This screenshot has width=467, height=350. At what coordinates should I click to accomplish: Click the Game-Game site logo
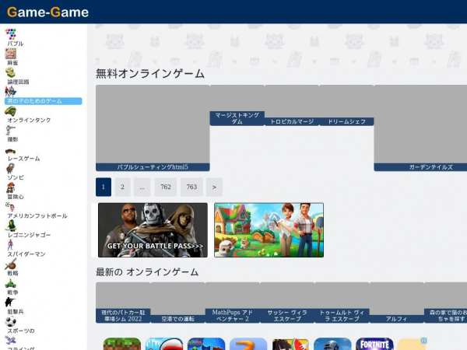point(47,12)
